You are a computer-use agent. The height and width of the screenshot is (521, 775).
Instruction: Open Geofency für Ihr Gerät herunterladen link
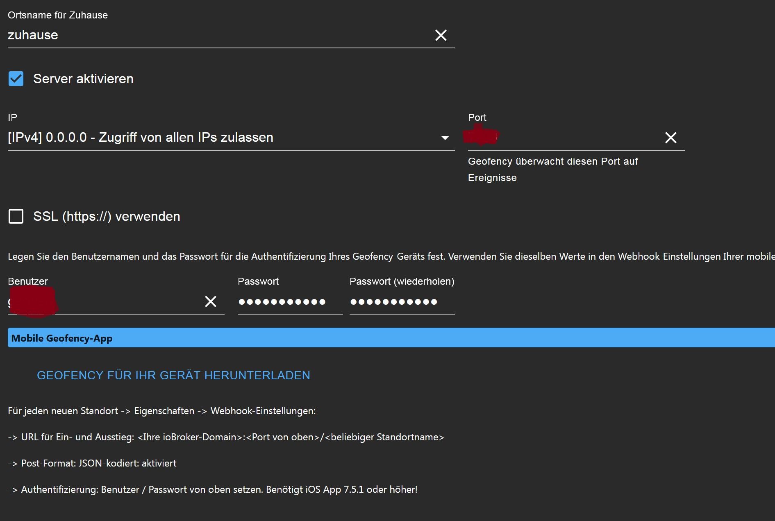173,375
